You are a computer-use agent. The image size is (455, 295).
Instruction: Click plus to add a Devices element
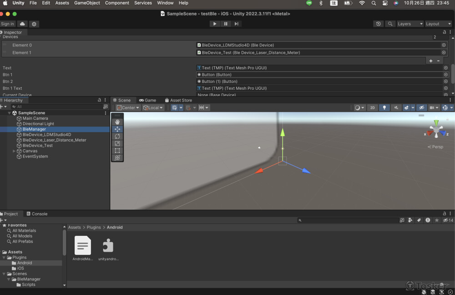click(430, 60)
